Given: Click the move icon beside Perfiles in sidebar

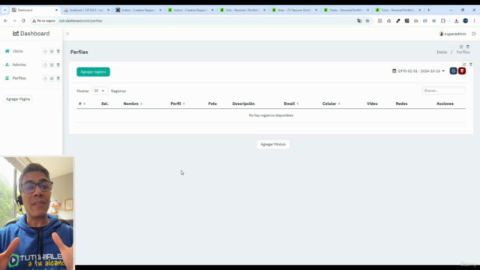Looking at the screenshot, I should point(45,78).
